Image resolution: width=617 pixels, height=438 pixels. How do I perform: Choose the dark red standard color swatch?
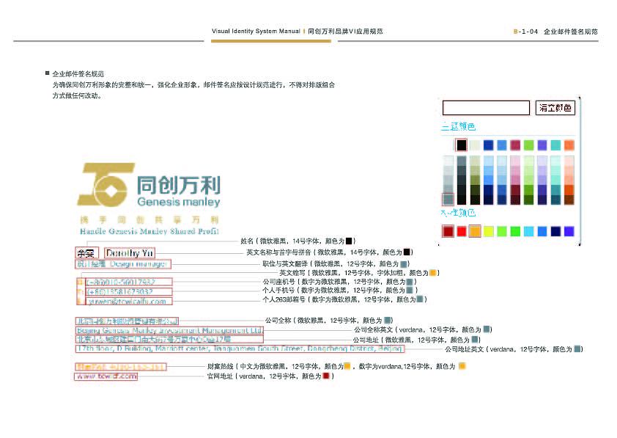[x=447, y=230]
